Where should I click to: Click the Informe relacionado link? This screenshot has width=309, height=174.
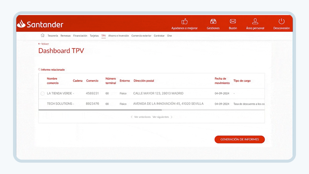tap(53, 70)
